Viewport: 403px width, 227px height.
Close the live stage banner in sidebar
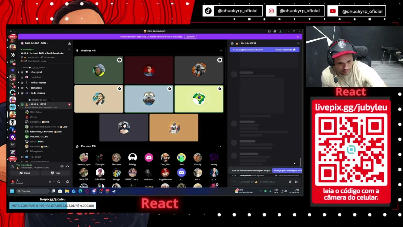point(69,49)
